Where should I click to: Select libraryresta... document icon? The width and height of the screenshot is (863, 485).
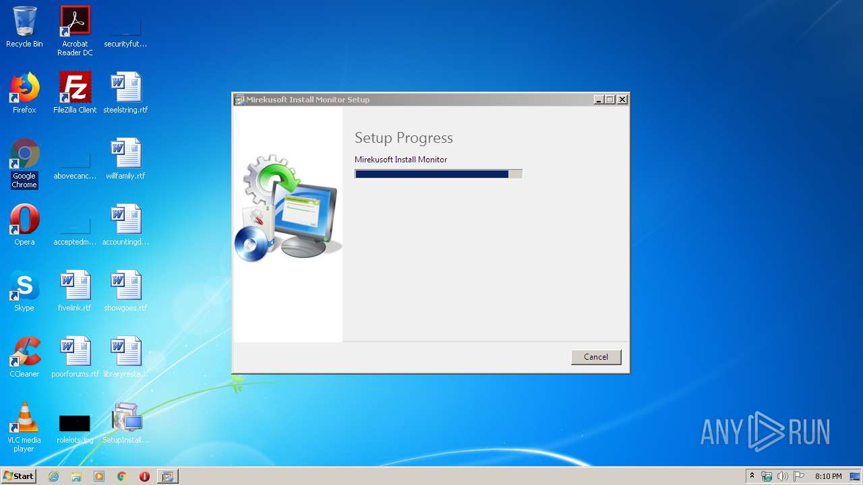tap(125, 357)
